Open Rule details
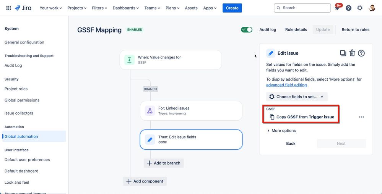The image size is (382, 194). click(296, 30)
